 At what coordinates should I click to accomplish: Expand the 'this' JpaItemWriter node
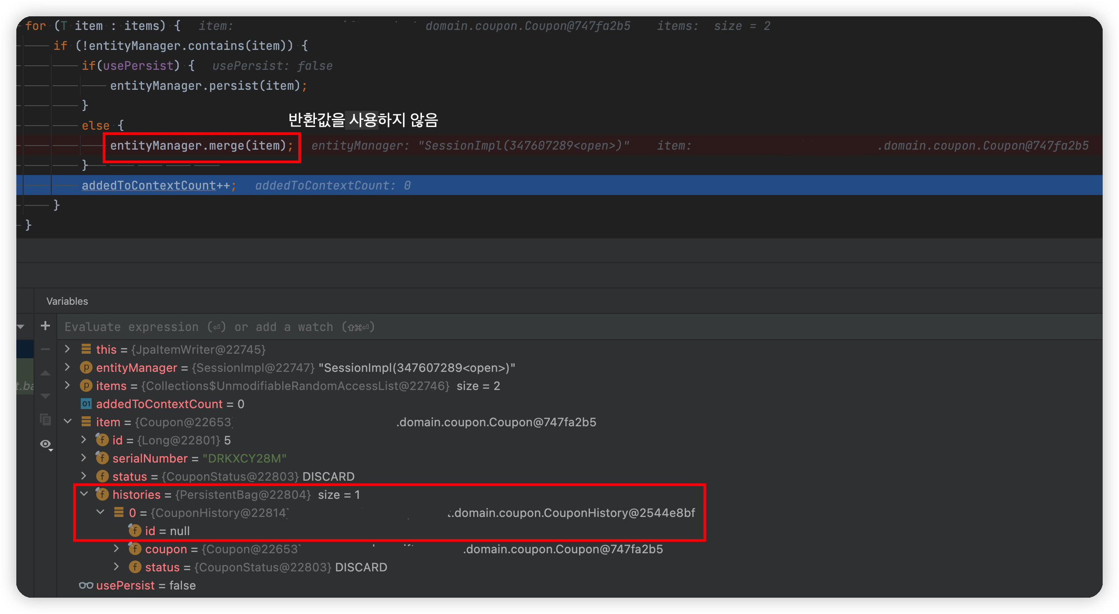tap(68, 349)
